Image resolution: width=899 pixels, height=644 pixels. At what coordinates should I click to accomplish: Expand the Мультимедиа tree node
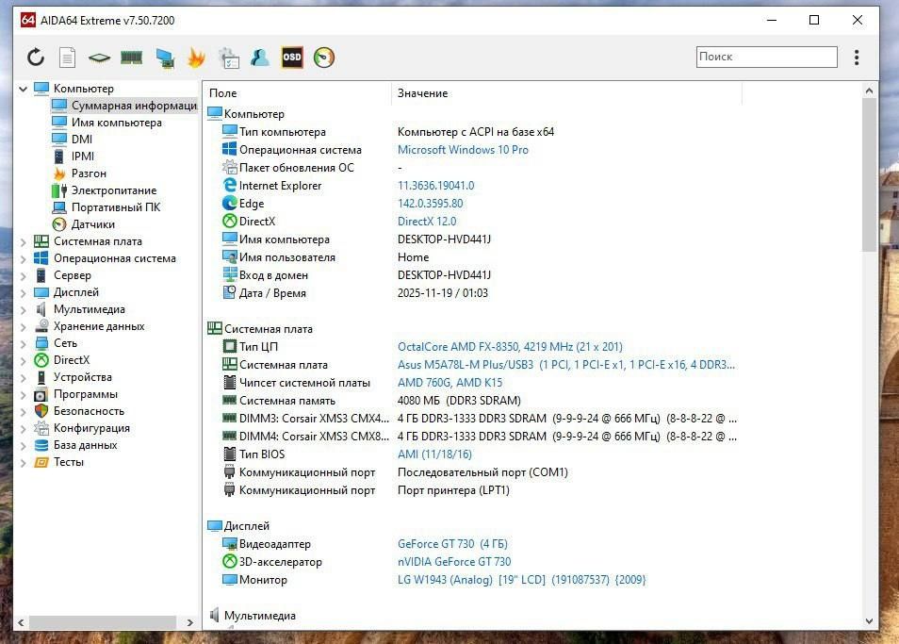(24, 310)
